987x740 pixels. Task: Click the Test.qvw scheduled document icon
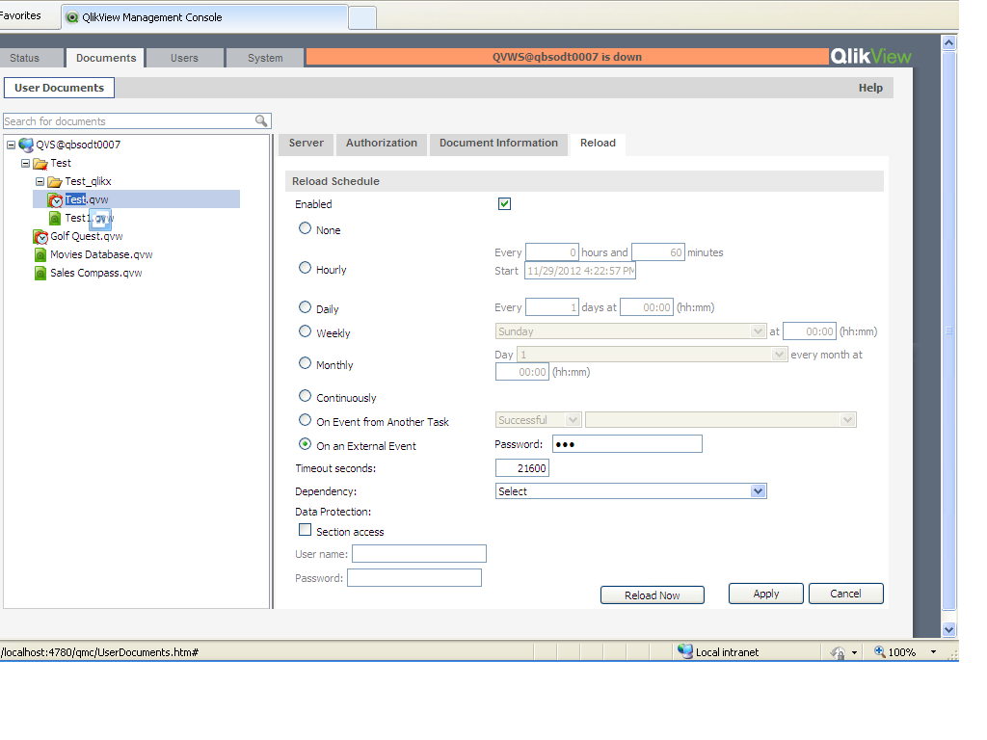click(55, 200)
